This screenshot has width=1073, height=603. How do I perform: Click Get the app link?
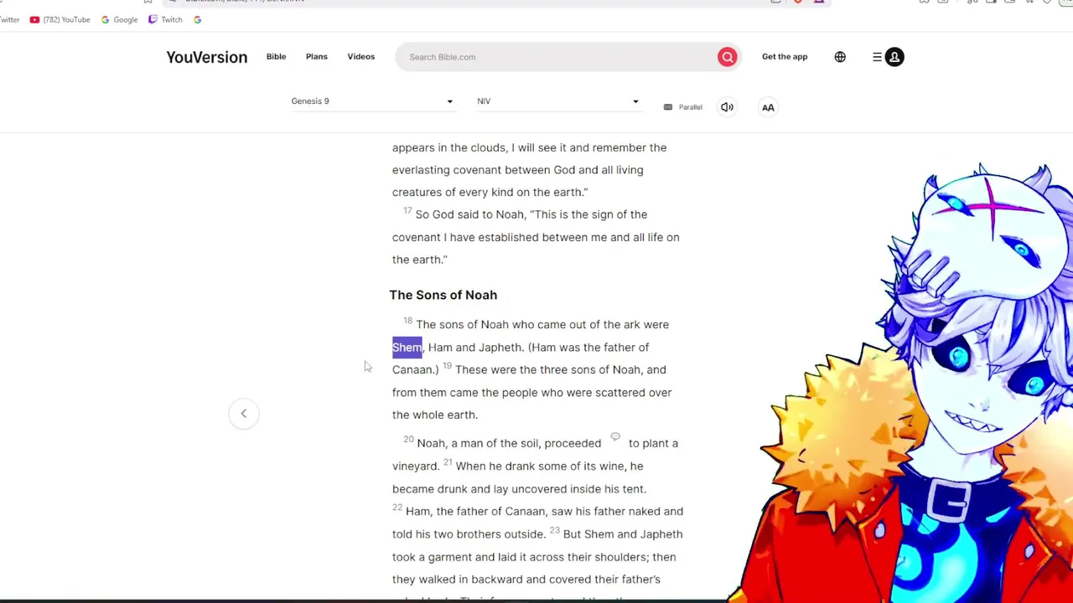(x=785, y=56)
